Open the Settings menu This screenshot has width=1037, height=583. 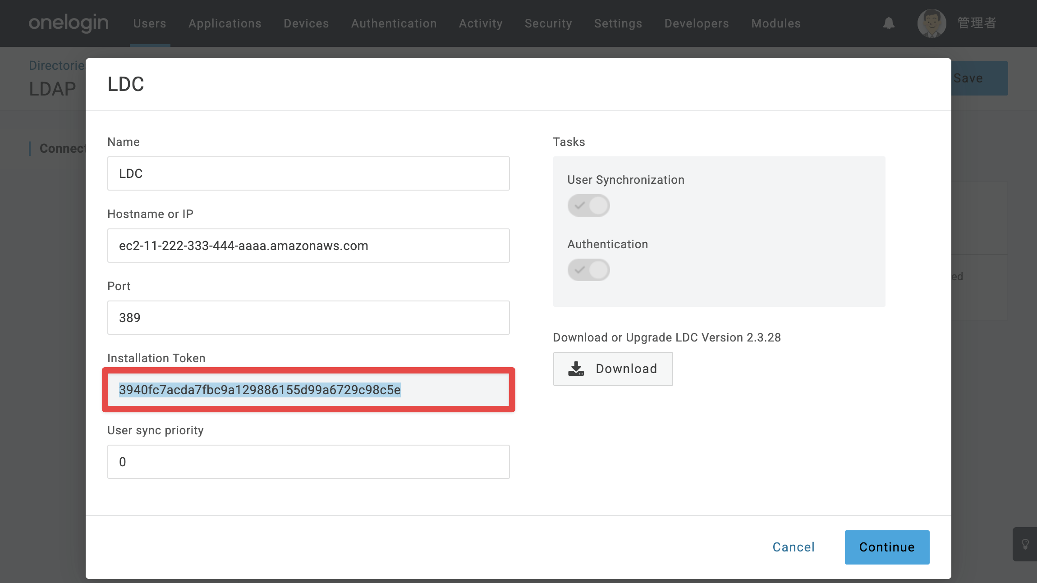tap(618, 23)
